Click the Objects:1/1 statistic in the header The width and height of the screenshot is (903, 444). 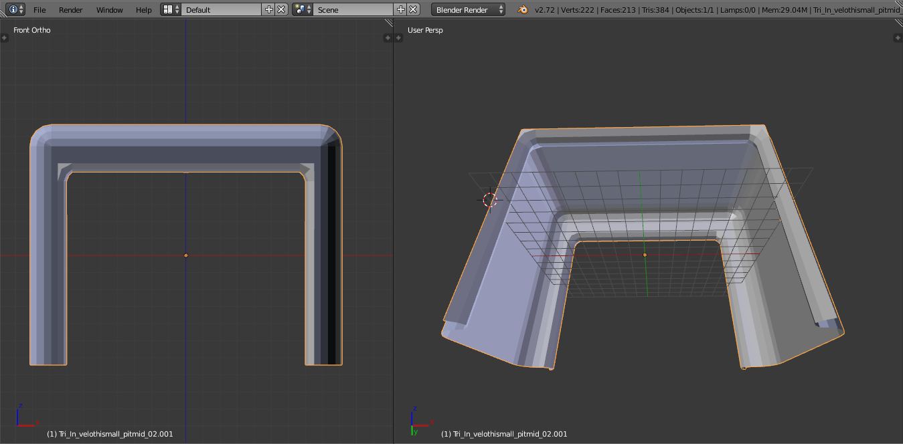695,10
